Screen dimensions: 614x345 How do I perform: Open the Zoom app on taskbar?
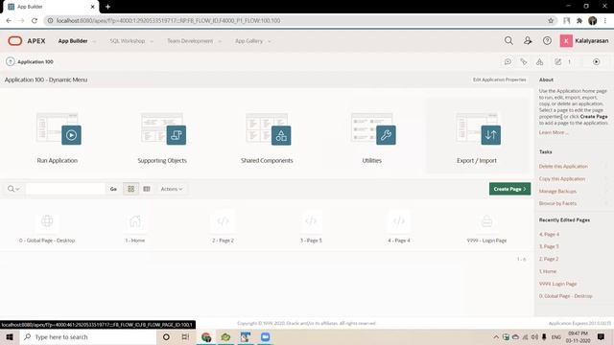pos(265,336)
